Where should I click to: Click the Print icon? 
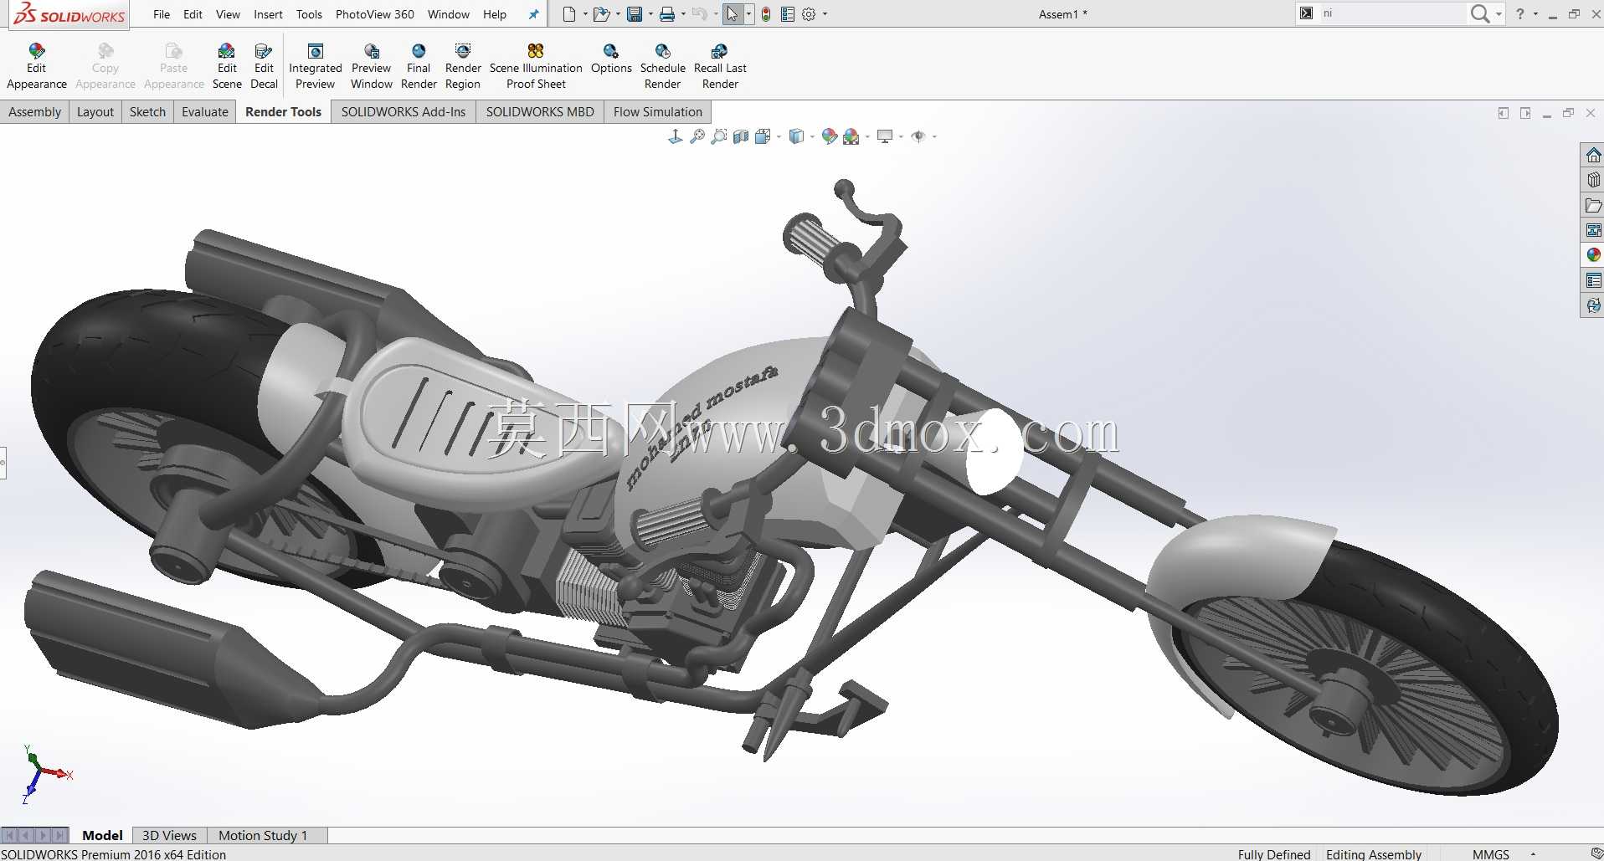[667, 14]
